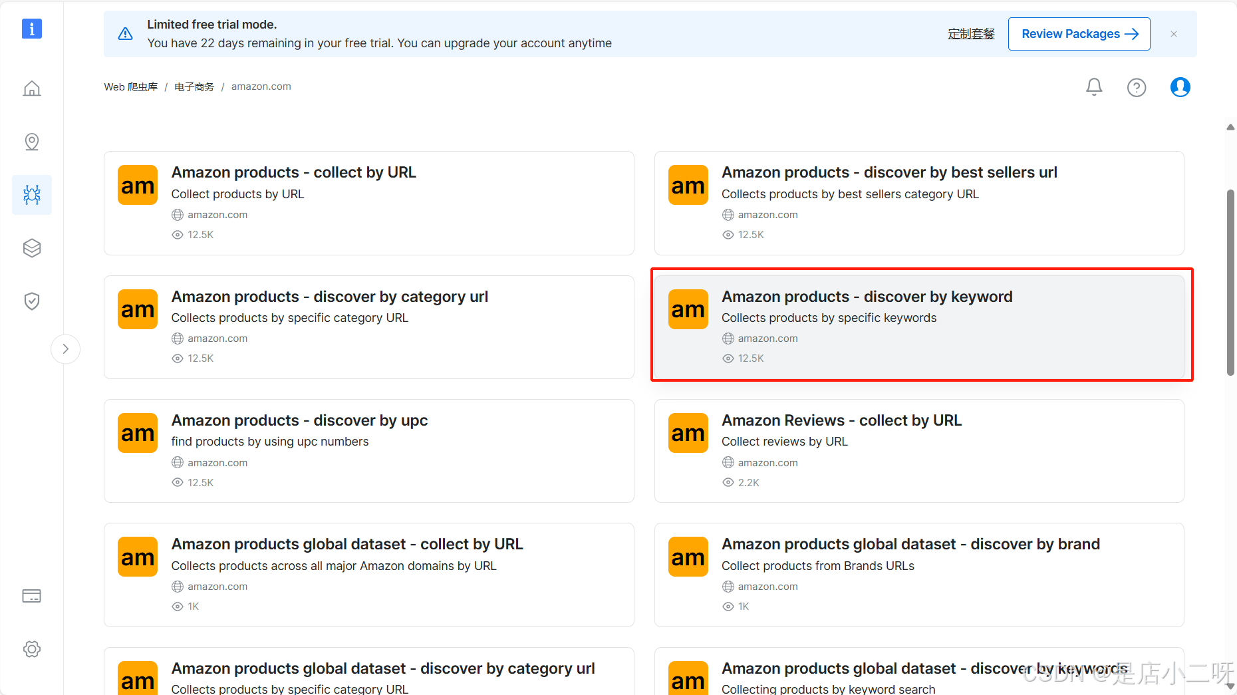Click eye icon in discover by brand card
Image resolution: width=1237 pixels, height=695 pixels.
click(x=728, y=607)
